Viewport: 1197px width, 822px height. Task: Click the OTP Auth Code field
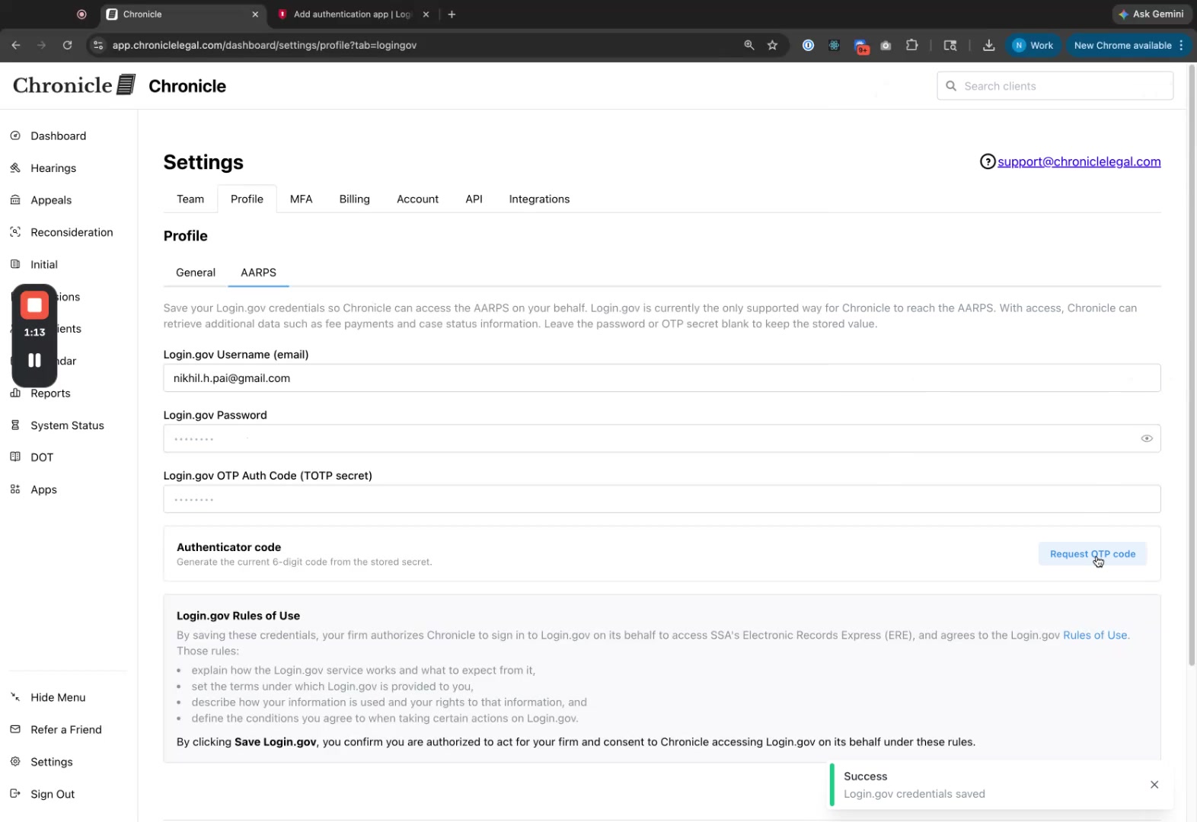click(662, 499)
